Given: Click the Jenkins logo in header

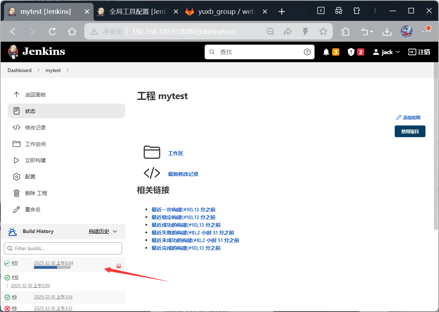Looking at the screenshot, I should pyautogui.click(x=36, y=52).
